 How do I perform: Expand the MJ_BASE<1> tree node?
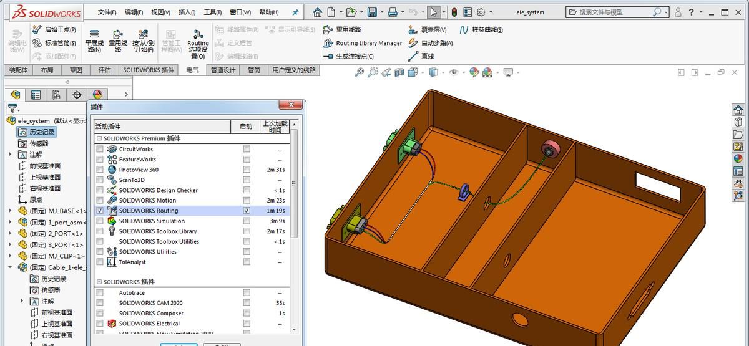point(10,211)
